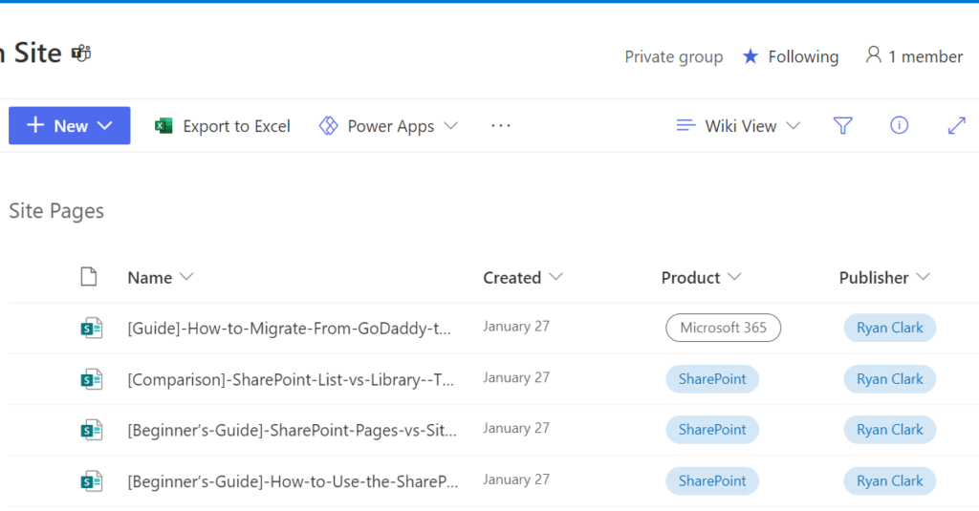Click the Guide GoDaddy migration page icon
Viewport: 979px width, 511px height.
(91, 328)
